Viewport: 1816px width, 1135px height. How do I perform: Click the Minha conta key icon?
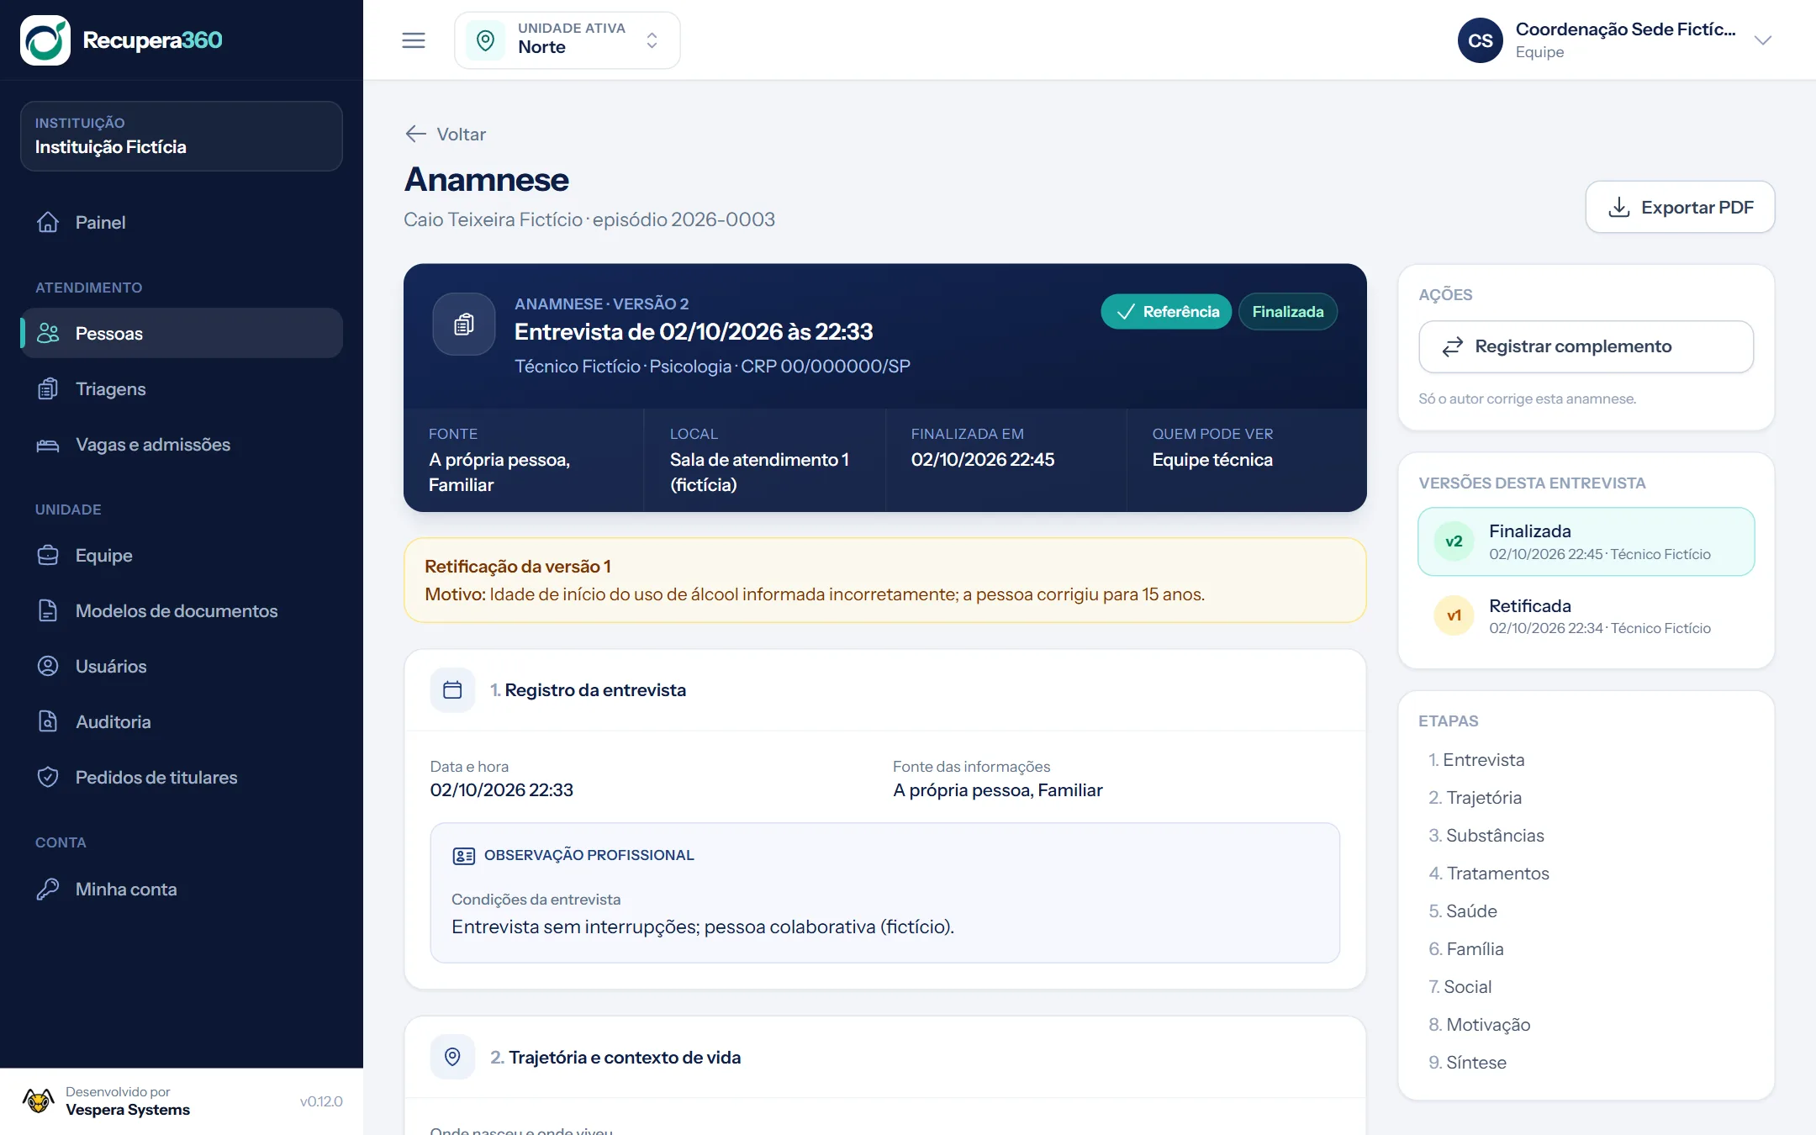tap(48, 889)
